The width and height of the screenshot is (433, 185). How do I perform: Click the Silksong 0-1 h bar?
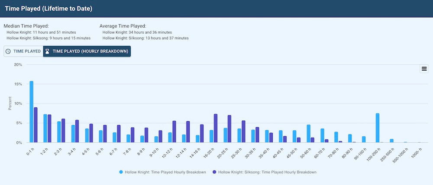click(36, 125)
